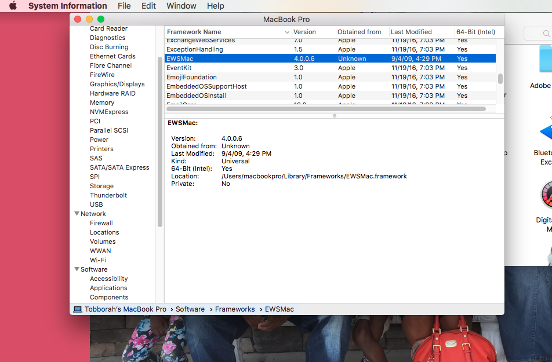
Task: Click the Network section label
Action: pyautogui.click(x=93, y=214)
